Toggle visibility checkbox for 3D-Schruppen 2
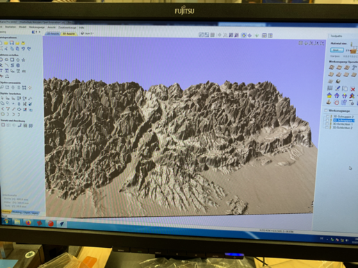This screenshot has width=358, height=268. [327, 117]
